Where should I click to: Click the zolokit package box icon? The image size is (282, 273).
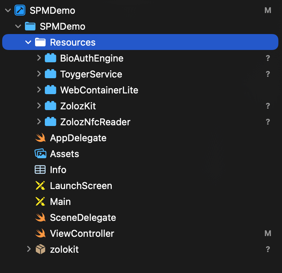pyautogui.click(x=40, y=249)
